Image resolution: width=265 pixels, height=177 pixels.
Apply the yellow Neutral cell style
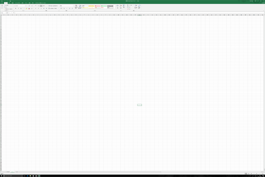click(x=92, y=6)
